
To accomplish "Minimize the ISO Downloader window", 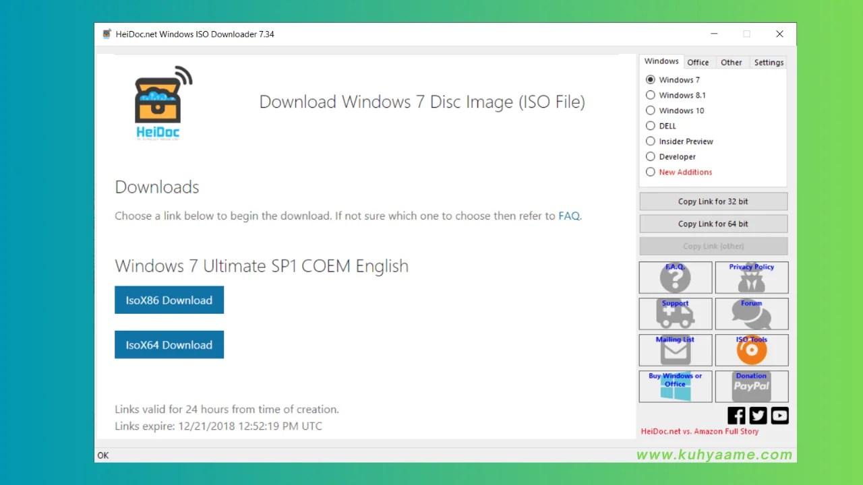I will [x=713, y=34].
